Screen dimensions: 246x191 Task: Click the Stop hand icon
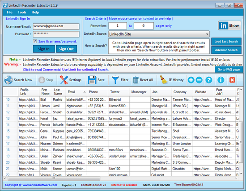[x=42, y=80]
